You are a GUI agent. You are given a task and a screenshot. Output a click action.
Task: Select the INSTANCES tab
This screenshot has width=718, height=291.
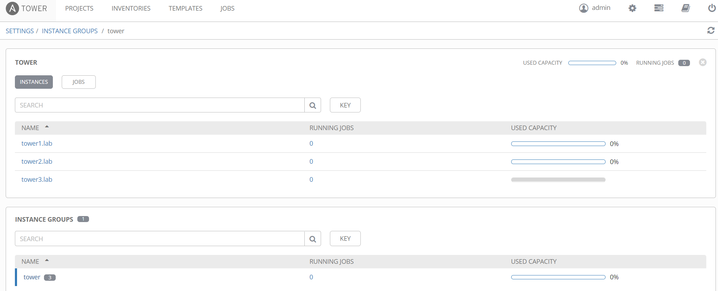click(34, 82)
